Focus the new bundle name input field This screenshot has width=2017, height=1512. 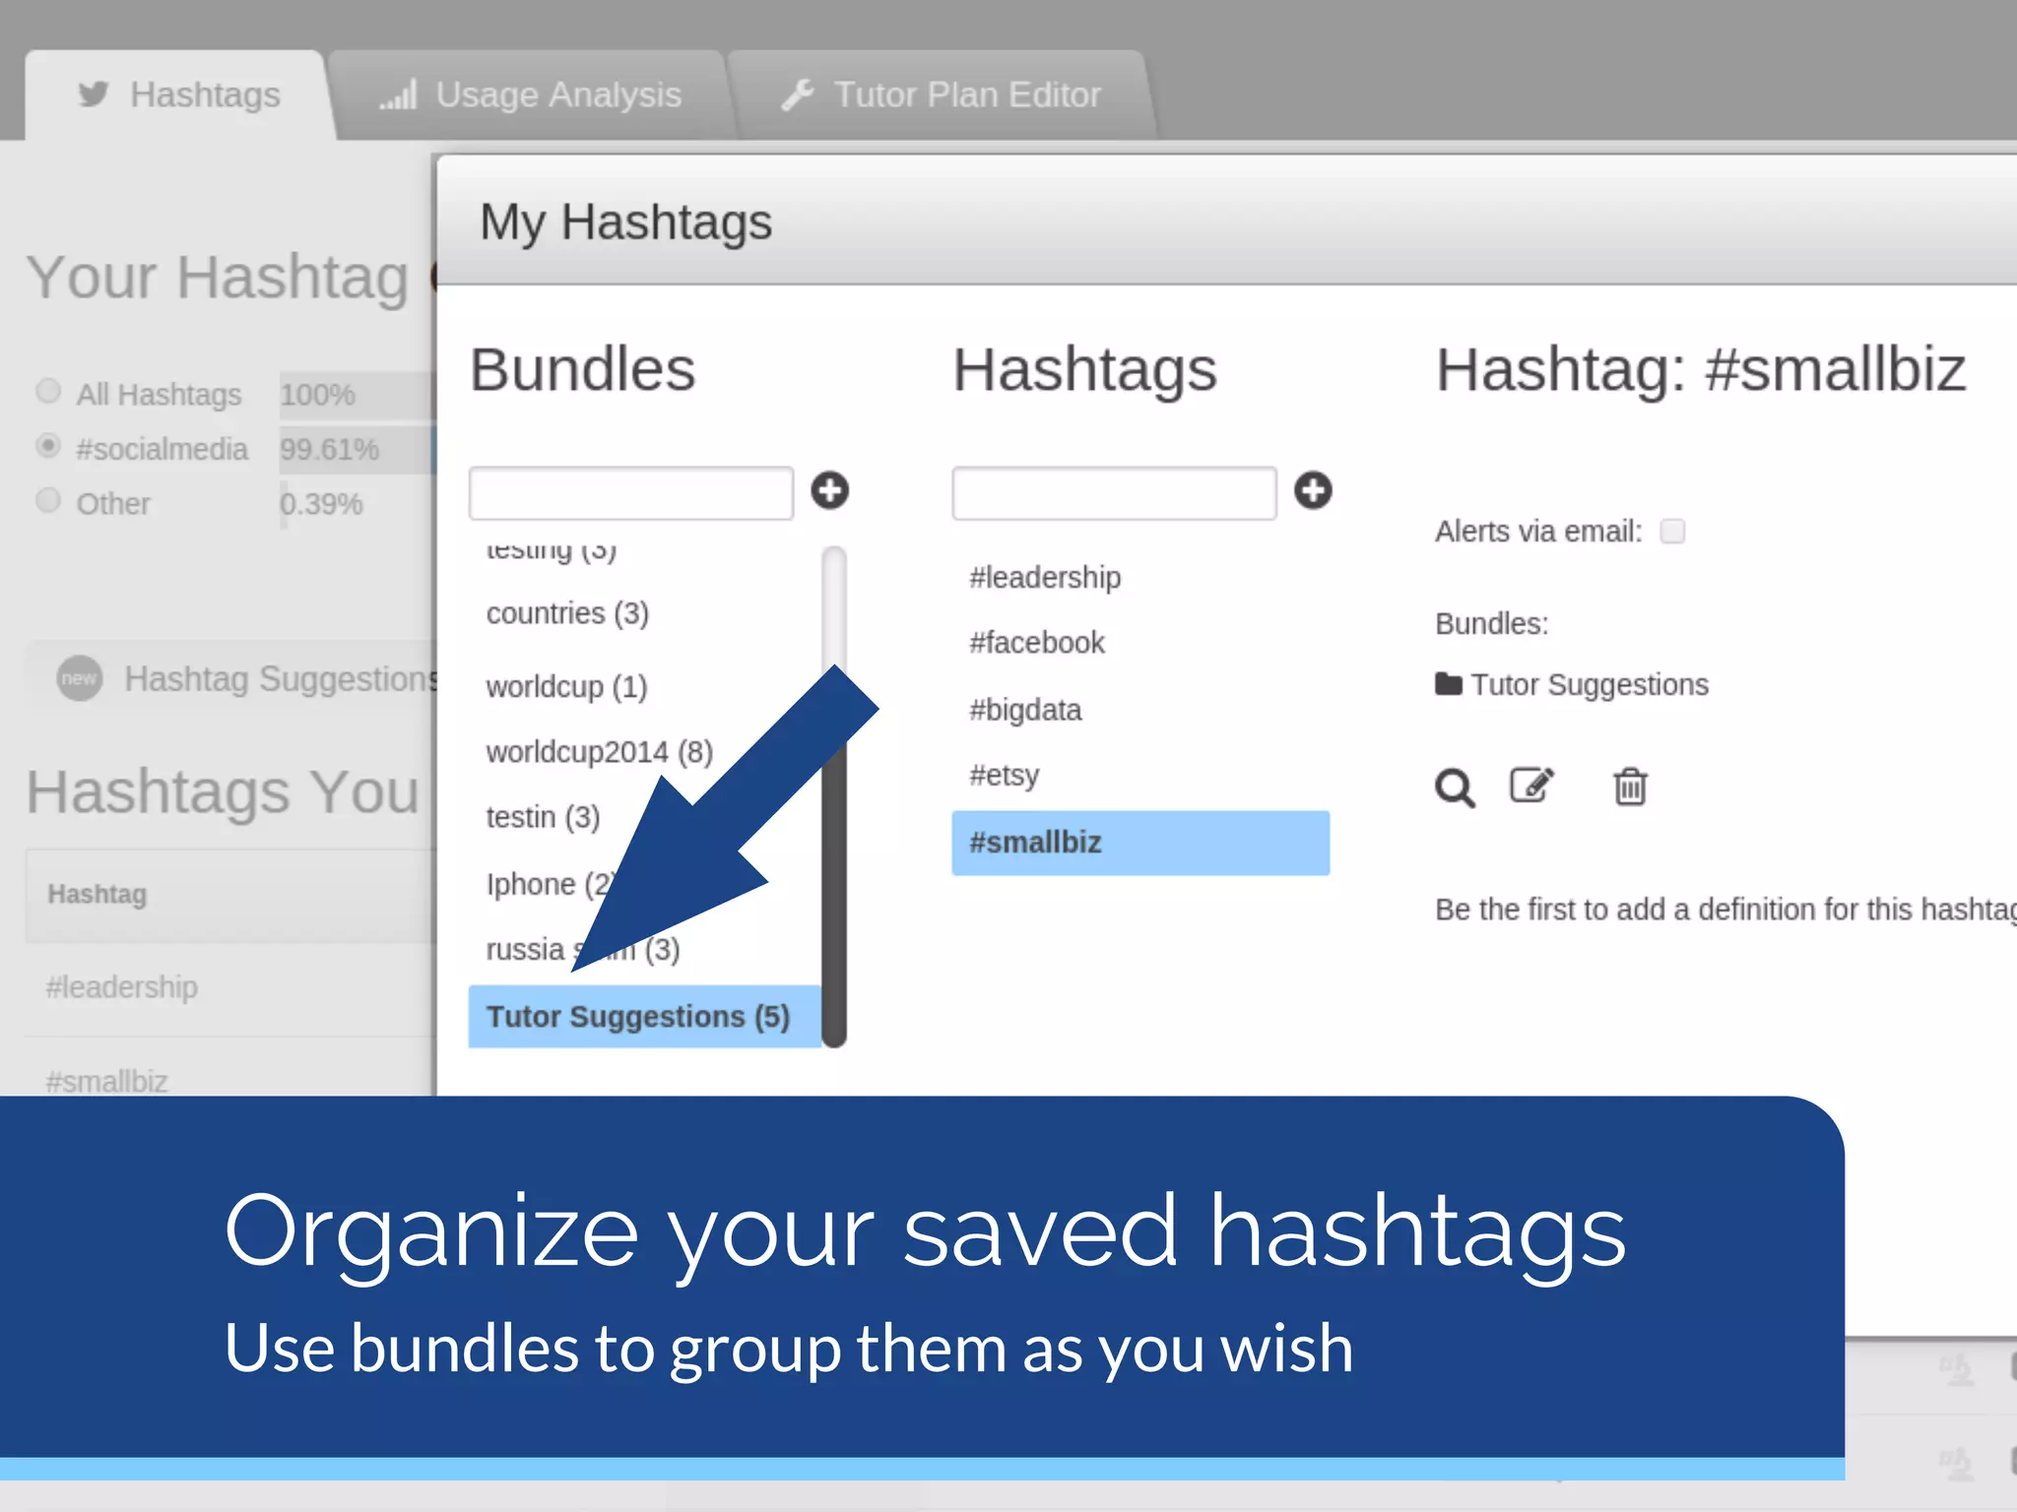(x=631, y=493)
